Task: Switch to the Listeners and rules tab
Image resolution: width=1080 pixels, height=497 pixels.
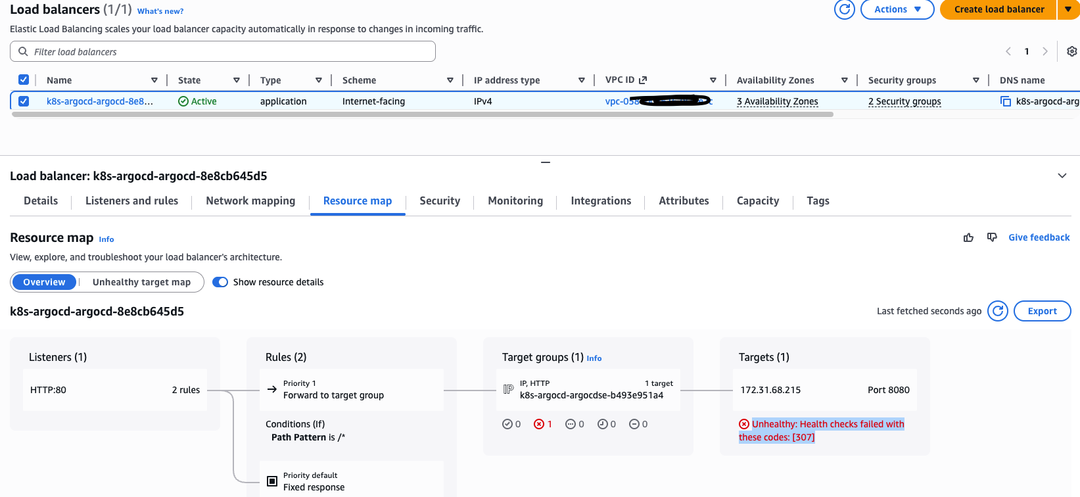Action: (131, 201)
